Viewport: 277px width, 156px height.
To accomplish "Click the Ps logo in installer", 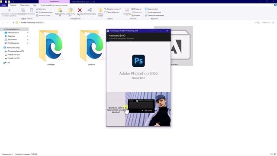I will [x=138, y=61].
